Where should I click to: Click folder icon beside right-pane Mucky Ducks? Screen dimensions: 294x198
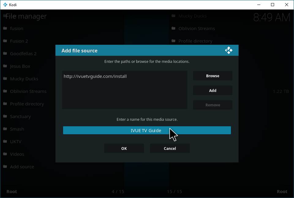(173, 16)
